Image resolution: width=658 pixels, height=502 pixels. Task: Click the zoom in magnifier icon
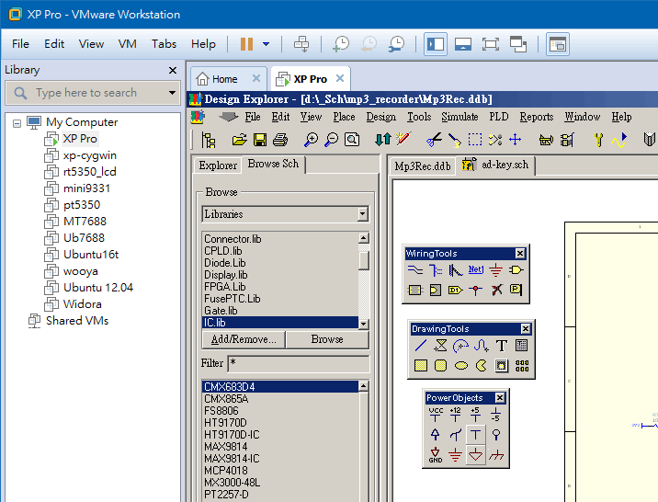click(x=312, y=140)
